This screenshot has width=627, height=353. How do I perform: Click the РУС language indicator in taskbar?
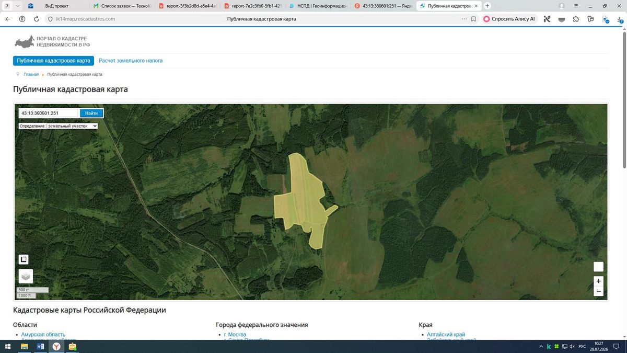(x=583, y=346)
